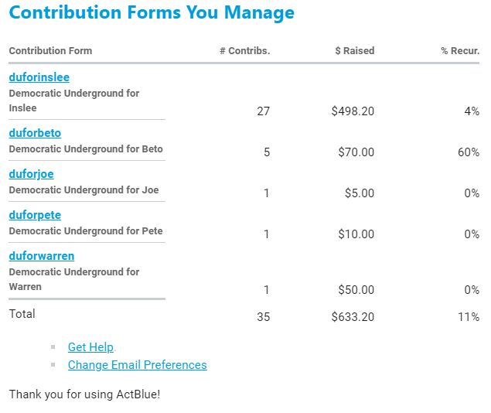
Task: Click the Democratic Underground for Joe description
Action: (x=84, y=190)
